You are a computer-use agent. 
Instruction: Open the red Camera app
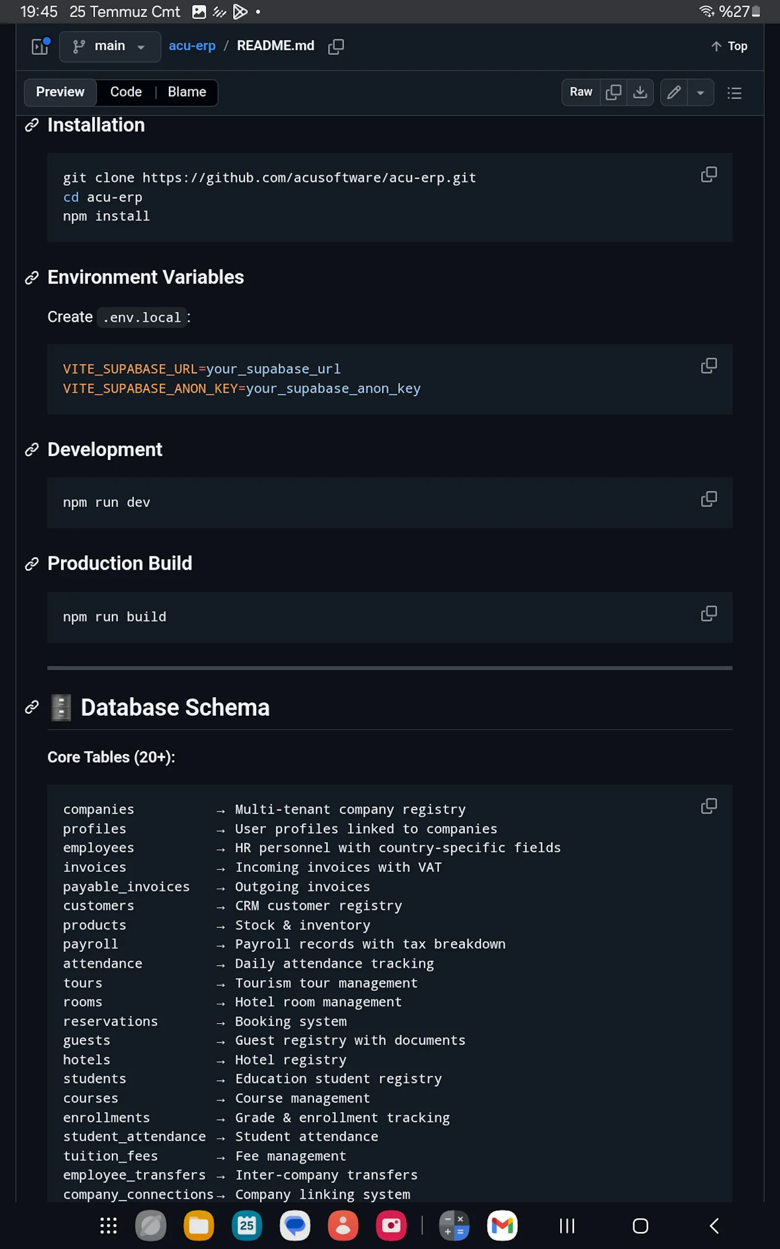[391, 1226]
